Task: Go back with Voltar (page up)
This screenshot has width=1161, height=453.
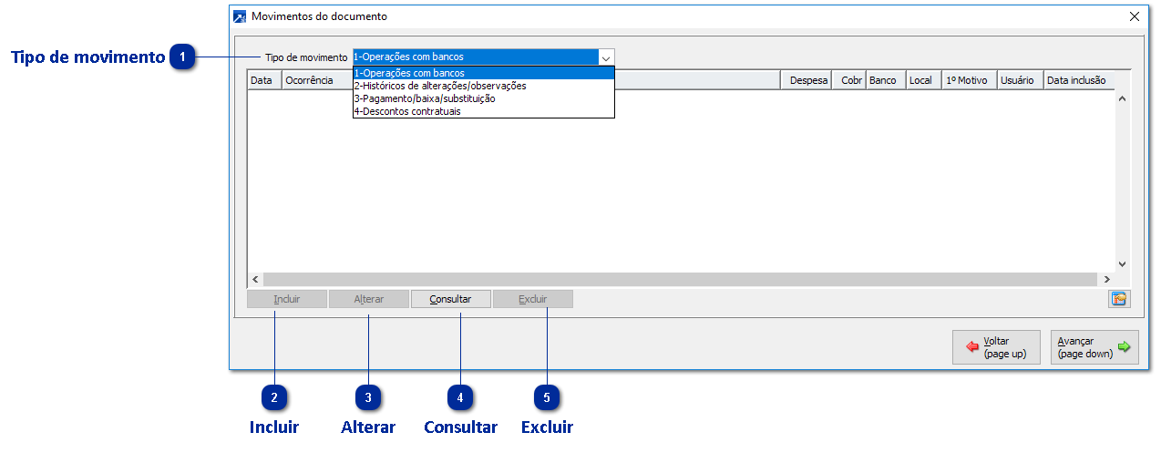Action: (x=996, y=347)
